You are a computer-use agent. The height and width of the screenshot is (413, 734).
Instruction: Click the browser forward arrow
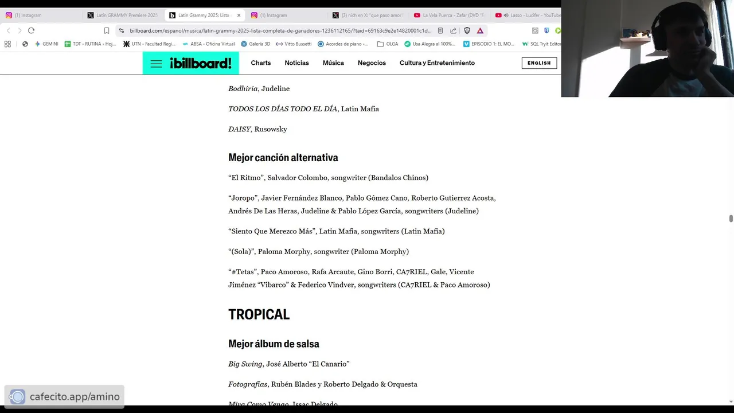(x=19, y=30)
